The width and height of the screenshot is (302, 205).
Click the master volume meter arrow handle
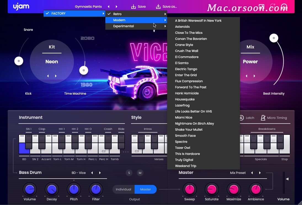tap(287, 179)
